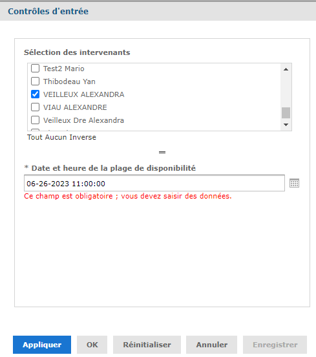Click the intervenants list scrollbar thumb
This screenshot has height=357, width=316.
[x=286, y=113]
